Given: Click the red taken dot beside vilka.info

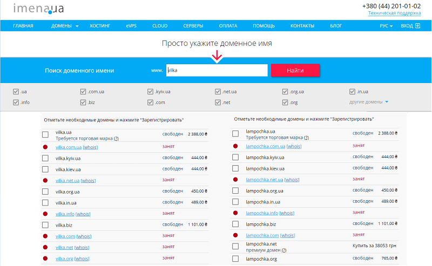Looking at the screenshot, I should (45, 214).
